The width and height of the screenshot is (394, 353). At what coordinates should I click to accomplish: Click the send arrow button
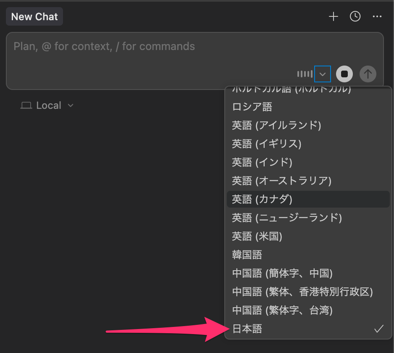click(368, 74)
